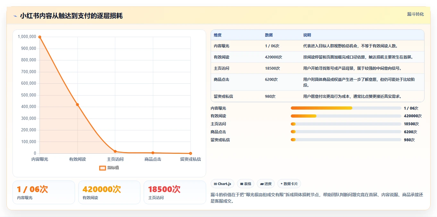Viewport: 437px width, 217px height.
Task: Click the 数据卡片 chip
Action: 289,184
